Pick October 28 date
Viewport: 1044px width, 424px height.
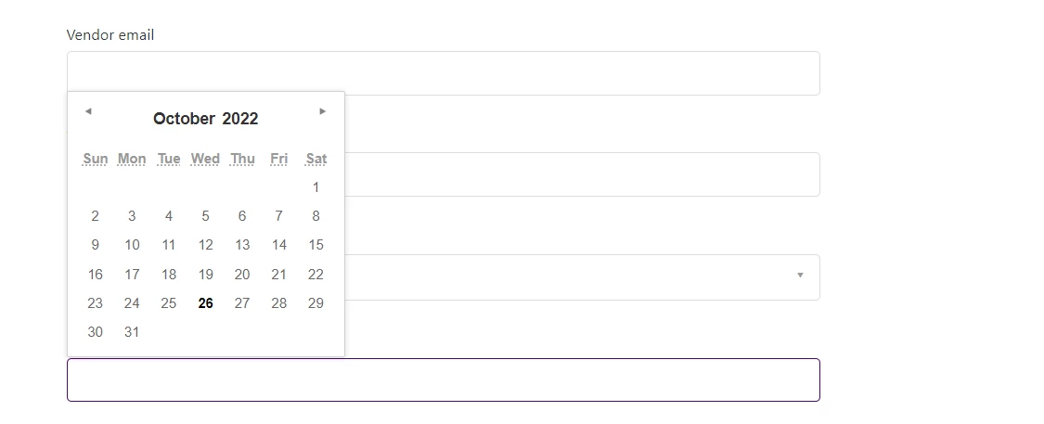tap(279, 303)
